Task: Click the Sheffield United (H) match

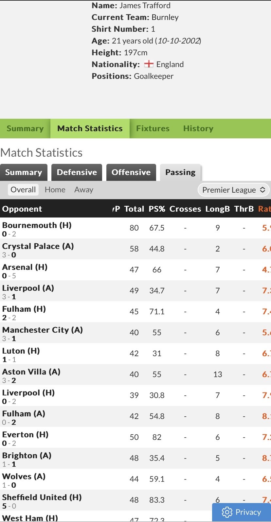Action: [x=42, y=497]
